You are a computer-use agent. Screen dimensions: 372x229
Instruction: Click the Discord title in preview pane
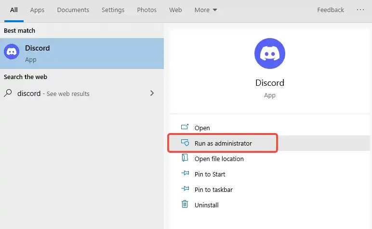click(270, 83)
